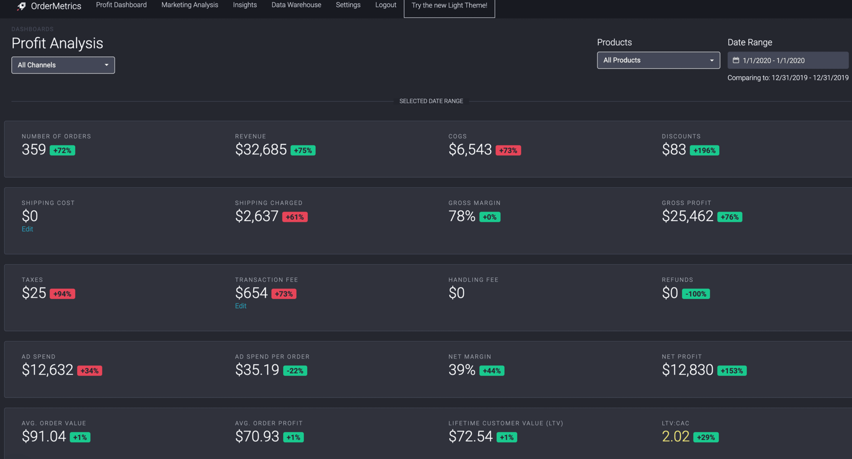Click the 359 number of orders value
The height and width of the screenshot is (459, 852).
(34, 149)
